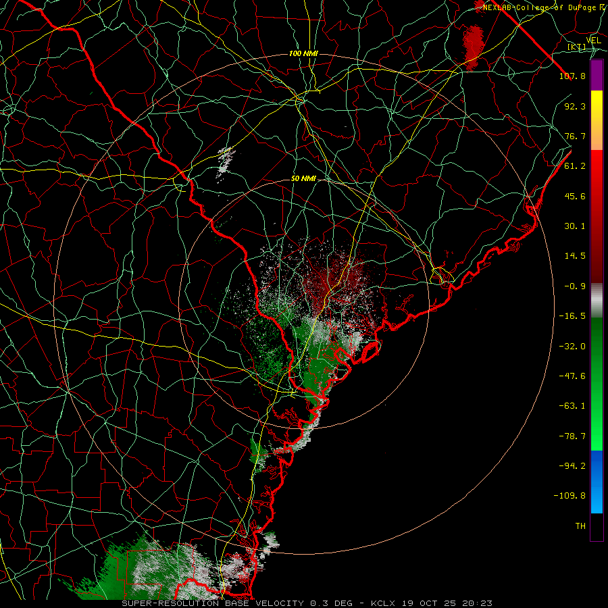608x608 pixels.
Task: Click the SUPER-RESOLUTION BASE VELOCITY caption text
Action: [x=213, y=603]
